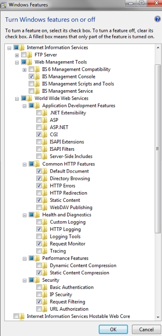Expand IIS 6 Management Compatibility
162x336 pixels.
coord(24,70)
